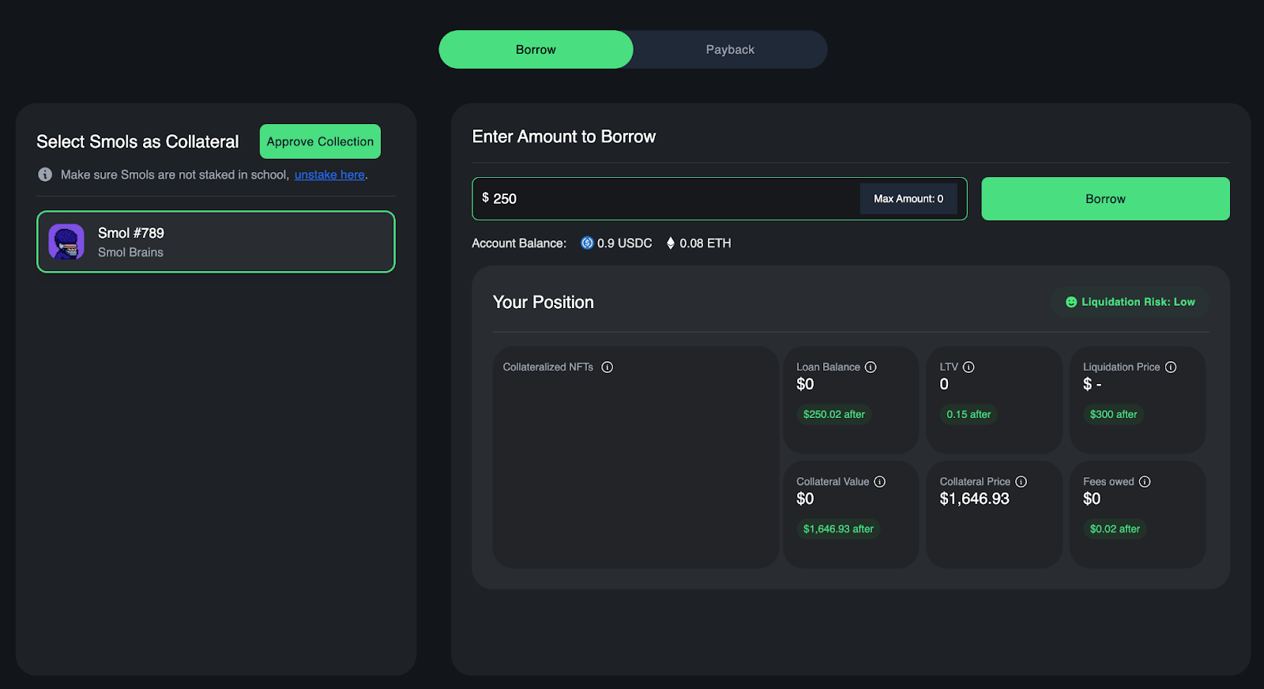The height and width of the screenshot is (689, 1264).
Task: Click the Smol #789 avatar thumbnail
Action: click(x=66, y=242)
